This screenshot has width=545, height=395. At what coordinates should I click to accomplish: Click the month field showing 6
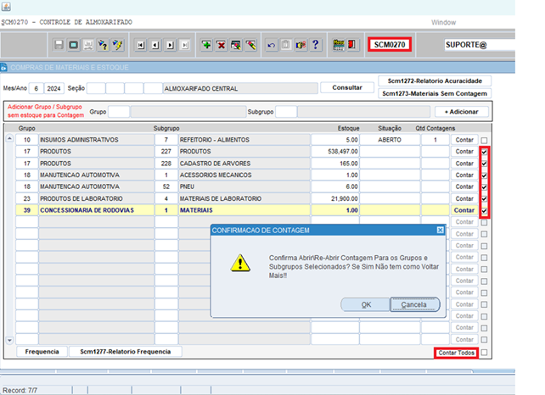(x=37, y=88)
